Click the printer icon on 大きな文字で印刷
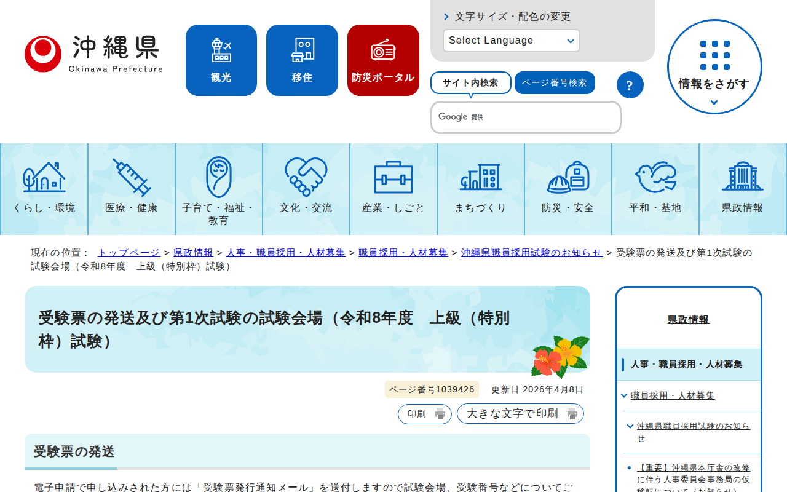Screen dimensions: 787x492 (572, 414)
